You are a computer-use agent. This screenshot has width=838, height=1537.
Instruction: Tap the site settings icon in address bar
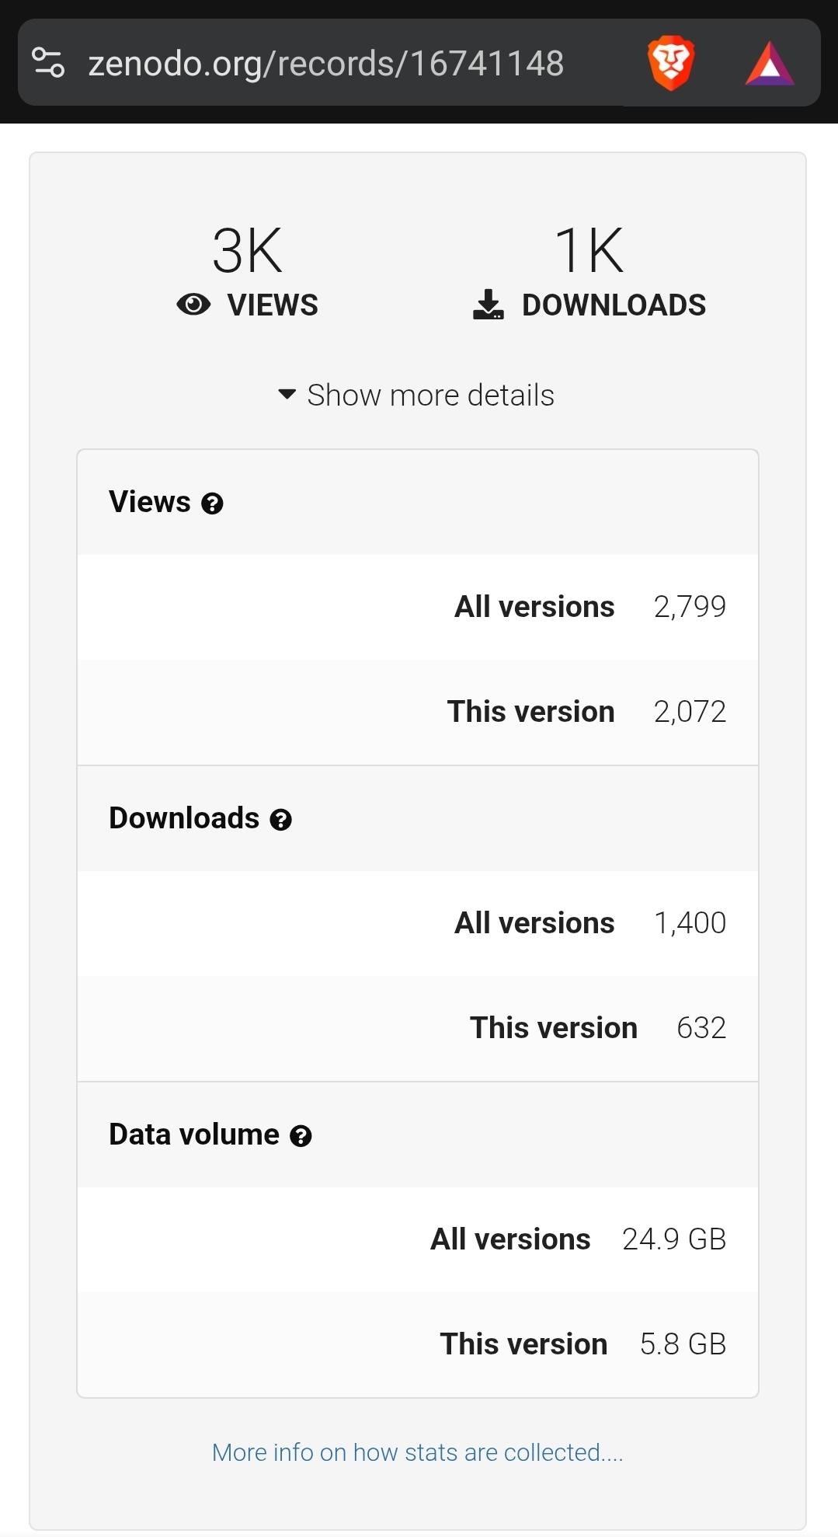pos(48,63)
